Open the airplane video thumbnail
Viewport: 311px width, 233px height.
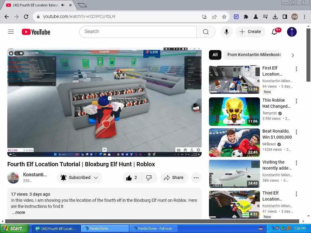[x=234, y=174]
